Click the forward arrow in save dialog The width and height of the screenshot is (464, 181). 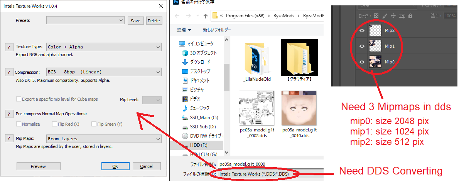pos(187,16)
